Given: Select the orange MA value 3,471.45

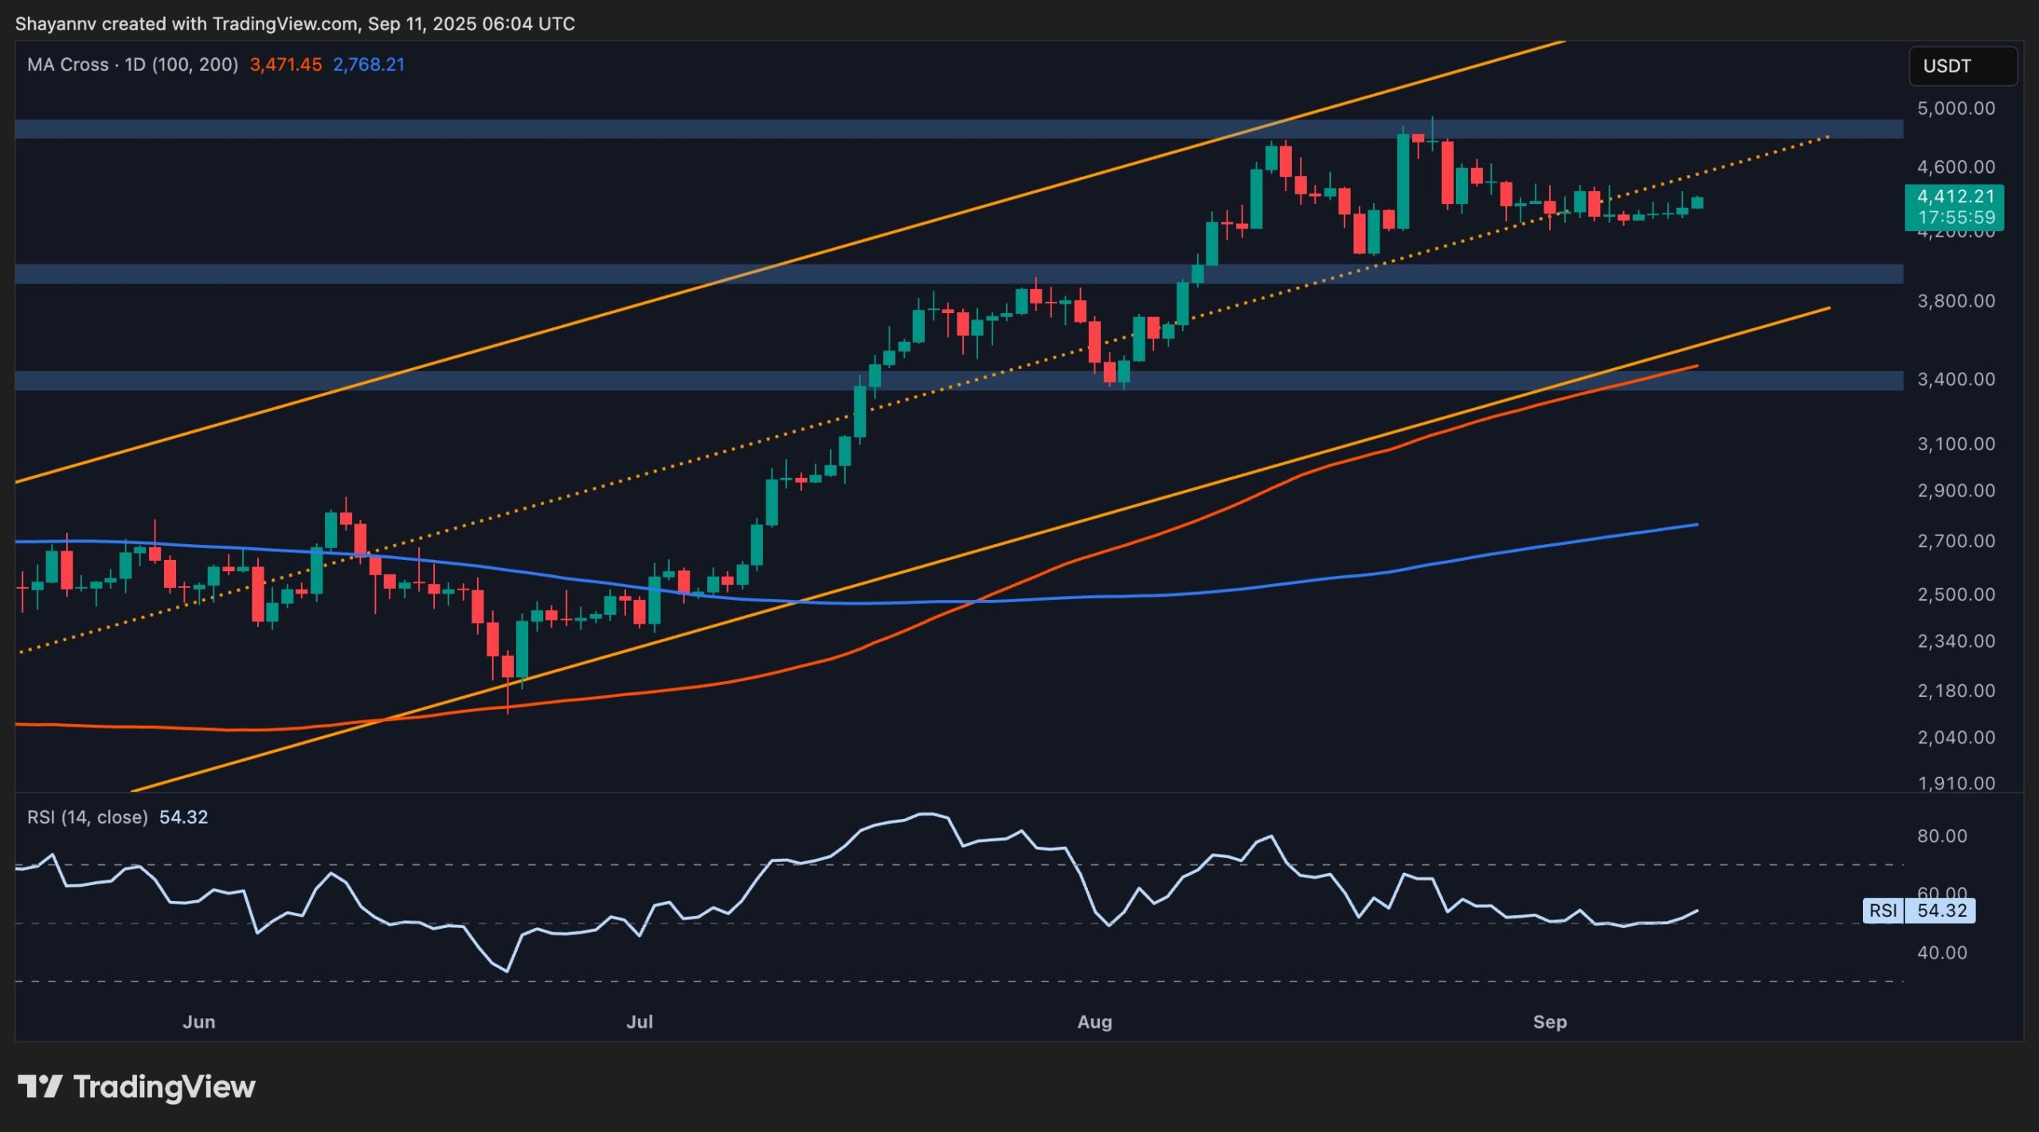Looking at the screenshot, I should 284,65.
